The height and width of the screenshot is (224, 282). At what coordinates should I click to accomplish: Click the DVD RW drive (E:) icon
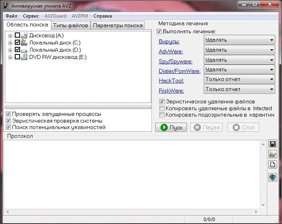(x=24, y=57)
